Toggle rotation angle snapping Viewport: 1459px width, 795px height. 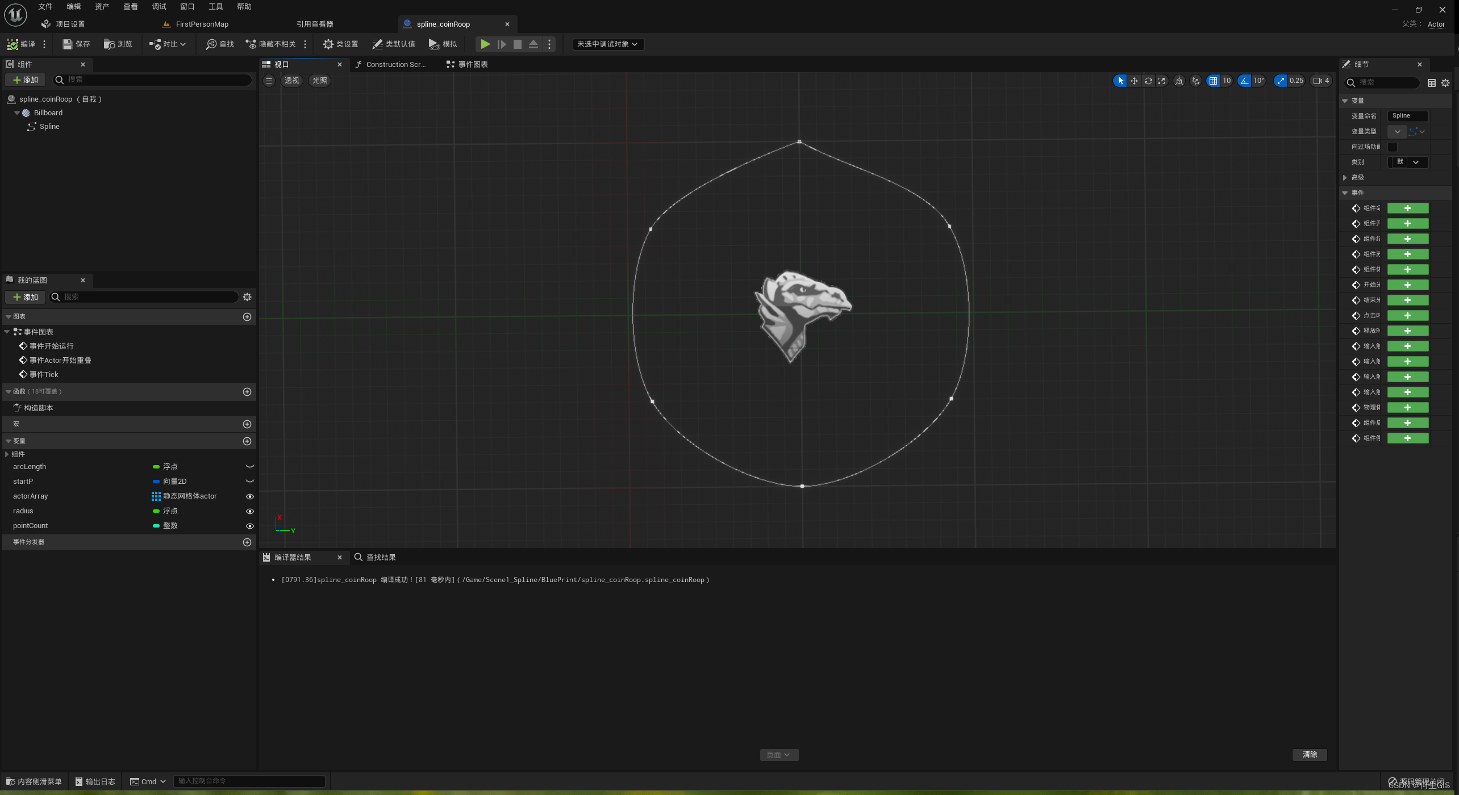(x=1244, y=81)
